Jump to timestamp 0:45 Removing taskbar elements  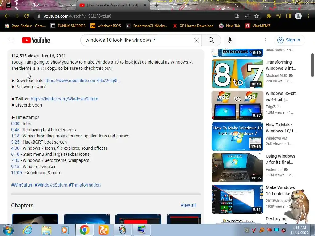point(15,130)
